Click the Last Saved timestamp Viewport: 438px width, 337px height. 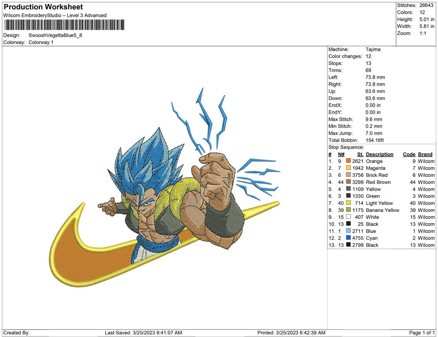coord(143,333)
